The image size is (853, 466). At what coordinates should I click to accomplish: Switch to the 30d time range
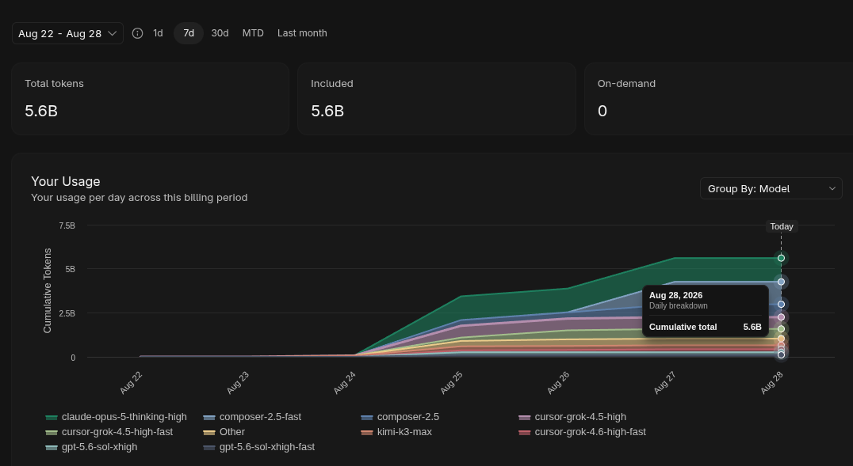[220, 33]
